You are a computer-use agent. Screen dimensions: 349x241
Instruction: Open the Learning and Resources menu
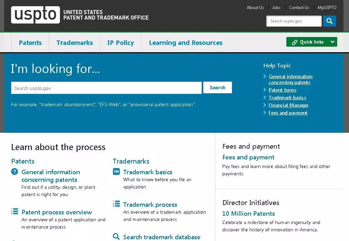pos(186,43)
